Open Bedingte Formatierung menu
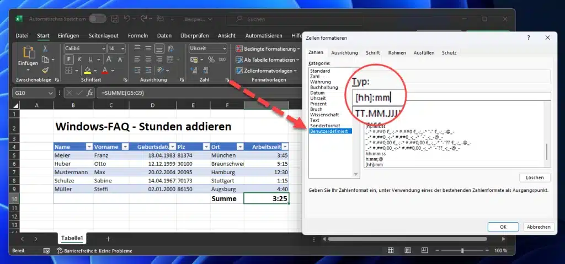Screen dimensions: 565x264 (268, 49)
